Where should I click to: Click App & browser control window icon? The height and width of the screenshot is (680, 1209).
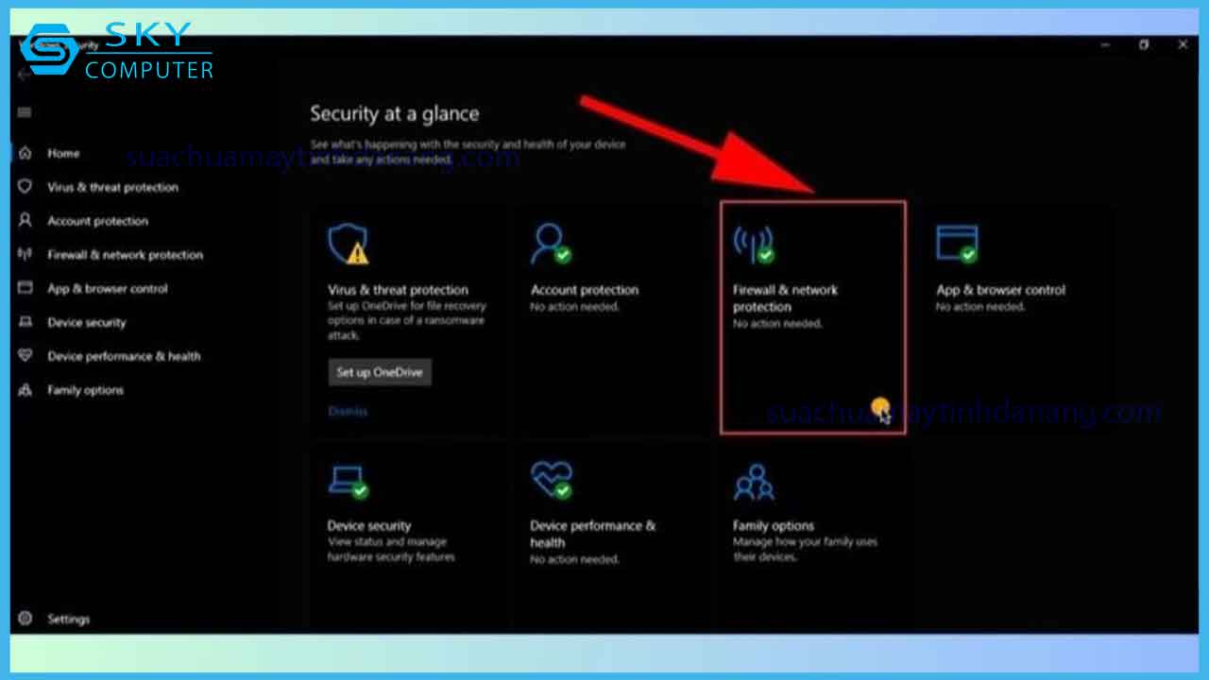pos(956,245)
